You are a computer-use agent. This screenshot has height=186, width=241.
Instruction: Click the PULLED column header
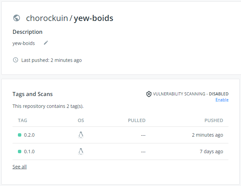click(x=137, y=120)
